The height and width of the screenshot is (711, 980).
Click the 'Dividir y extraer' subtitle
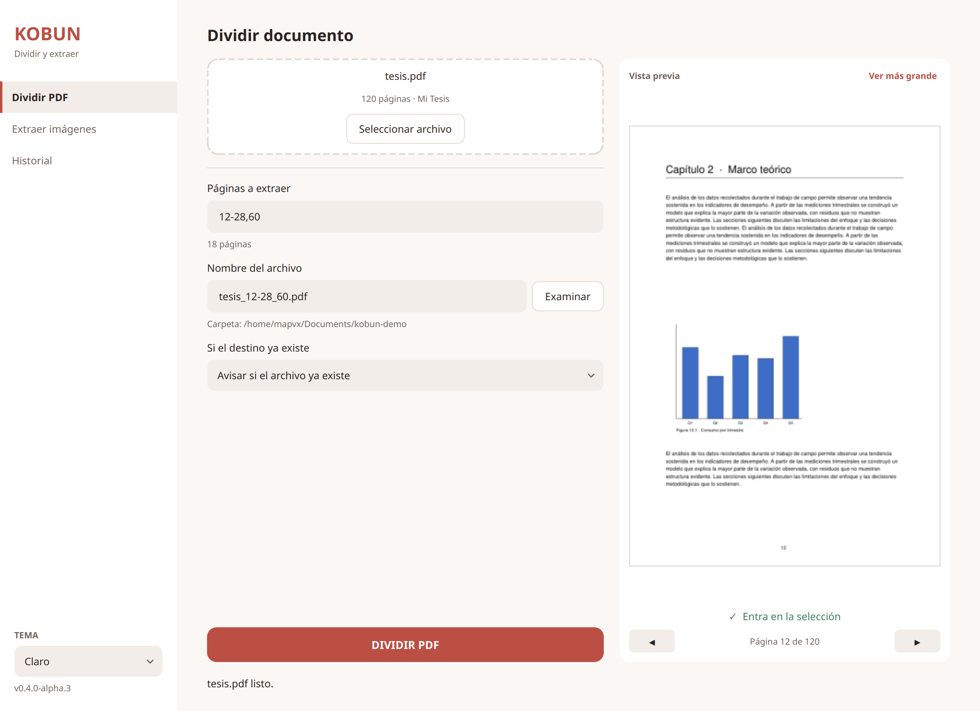tap(46, 54)
